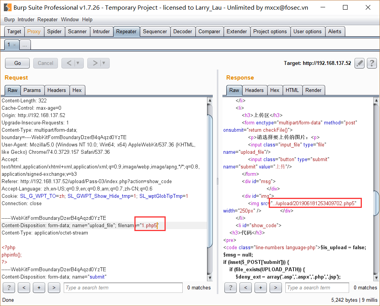Expand the forward history dropdown arrow

click(104, 63)
